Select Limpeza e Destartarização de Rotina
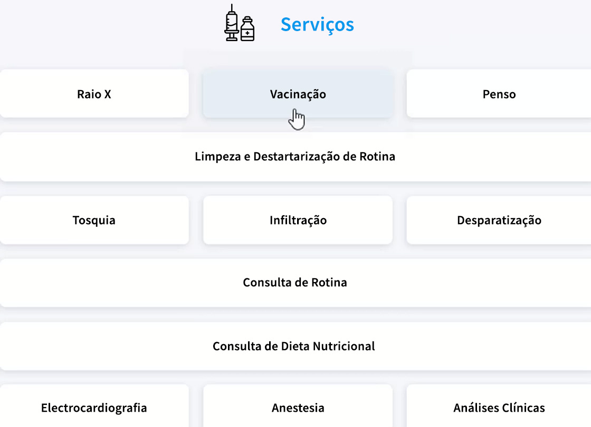This screenshot has width=591, height=427. [295, 157]
